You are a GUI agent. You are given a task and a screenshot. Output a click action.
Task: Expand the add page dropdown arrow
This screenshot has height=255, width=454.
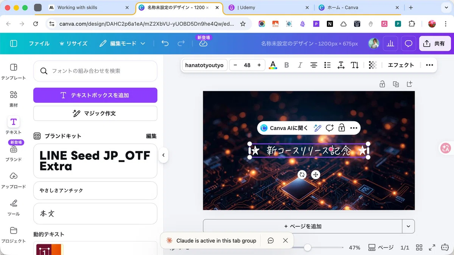coord(408,226)
